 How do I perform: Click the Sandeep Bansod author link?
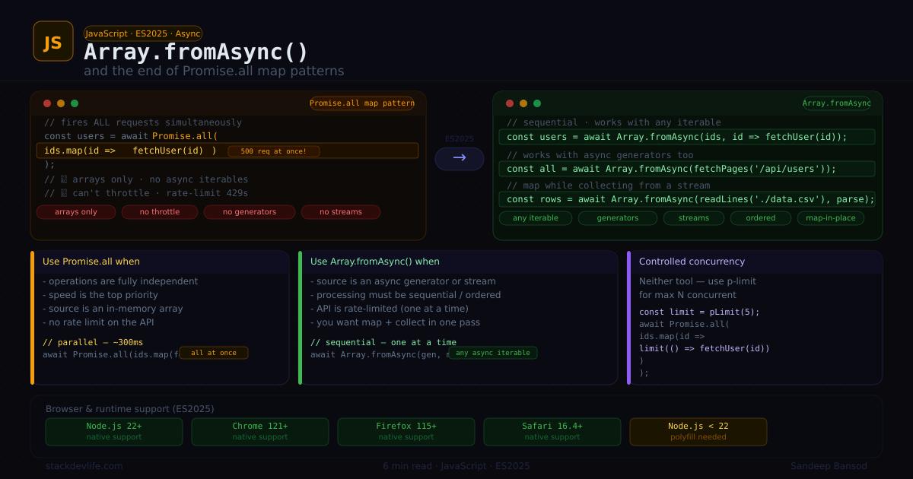pyautogui.click(x=830, y=466)
